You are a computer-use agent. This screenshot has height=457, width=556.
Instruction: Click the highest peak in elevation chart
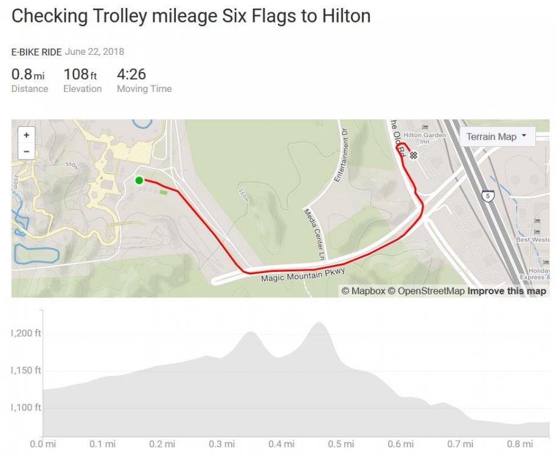point(319,324)
